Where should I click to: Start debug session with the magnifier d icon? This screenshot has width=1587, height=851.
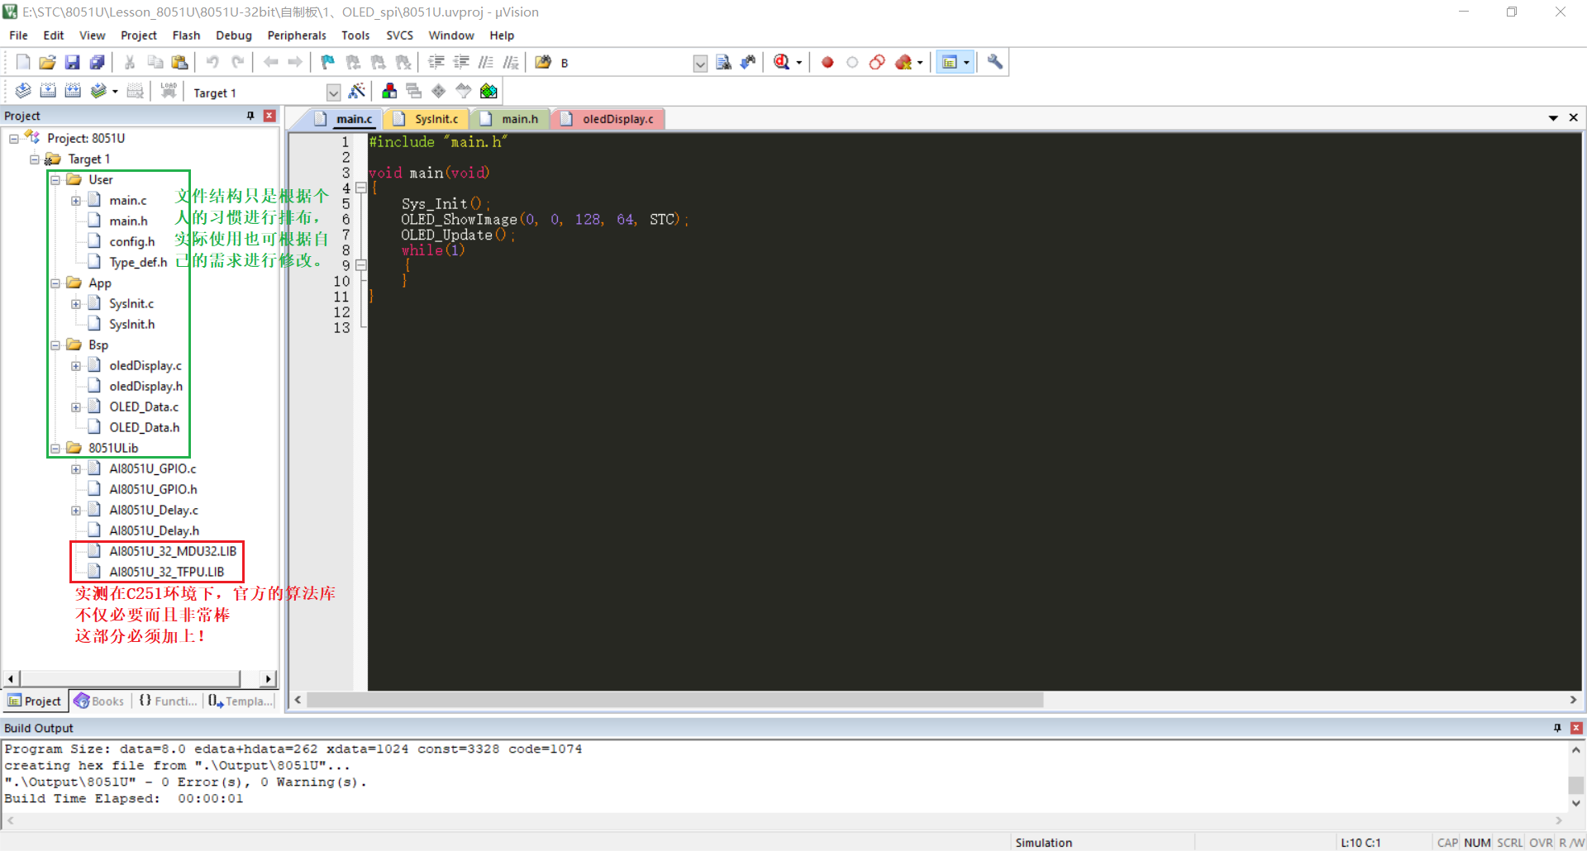click(x=782, y=62)
